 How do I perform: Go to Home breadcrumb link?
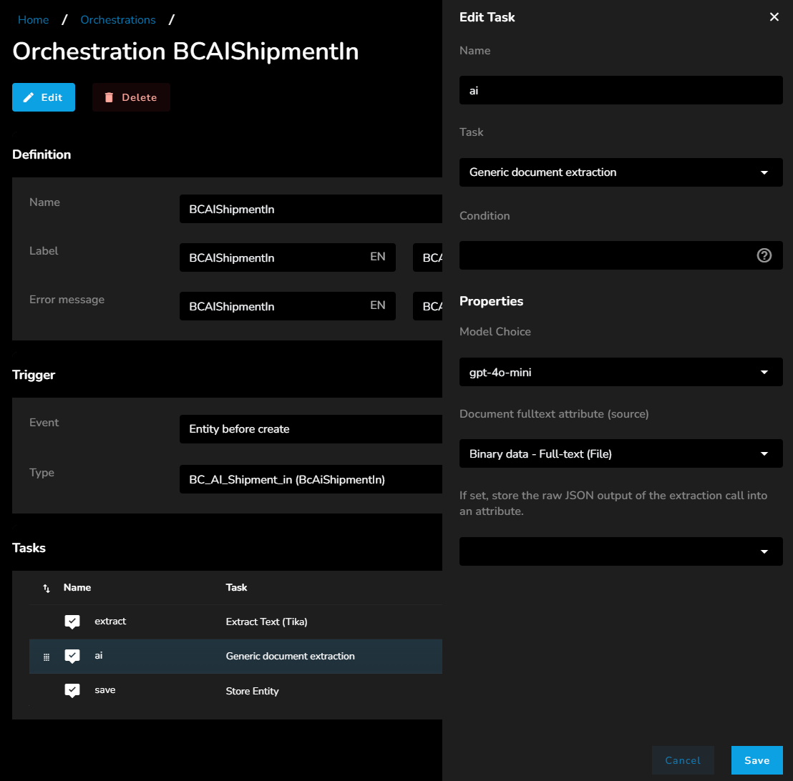[33, 20]
